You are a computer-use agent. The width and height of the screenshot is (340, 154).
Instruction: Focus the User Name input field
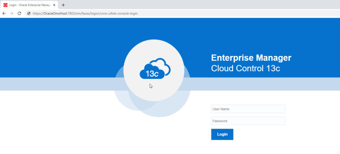(x=248, y=109)
